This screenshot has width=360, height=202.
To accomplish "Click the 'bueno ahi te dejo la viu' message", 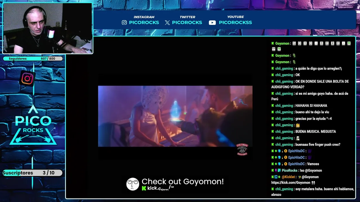I will 312,112.
